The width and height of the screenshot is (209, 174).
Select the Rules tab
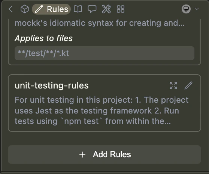[51, 9]
